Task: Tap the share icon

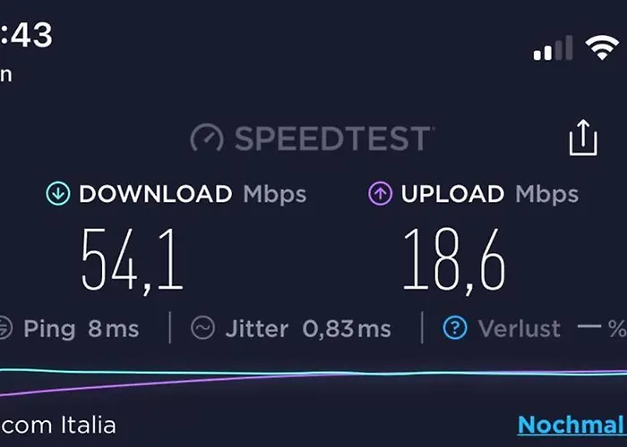Action: coord(583,138)
